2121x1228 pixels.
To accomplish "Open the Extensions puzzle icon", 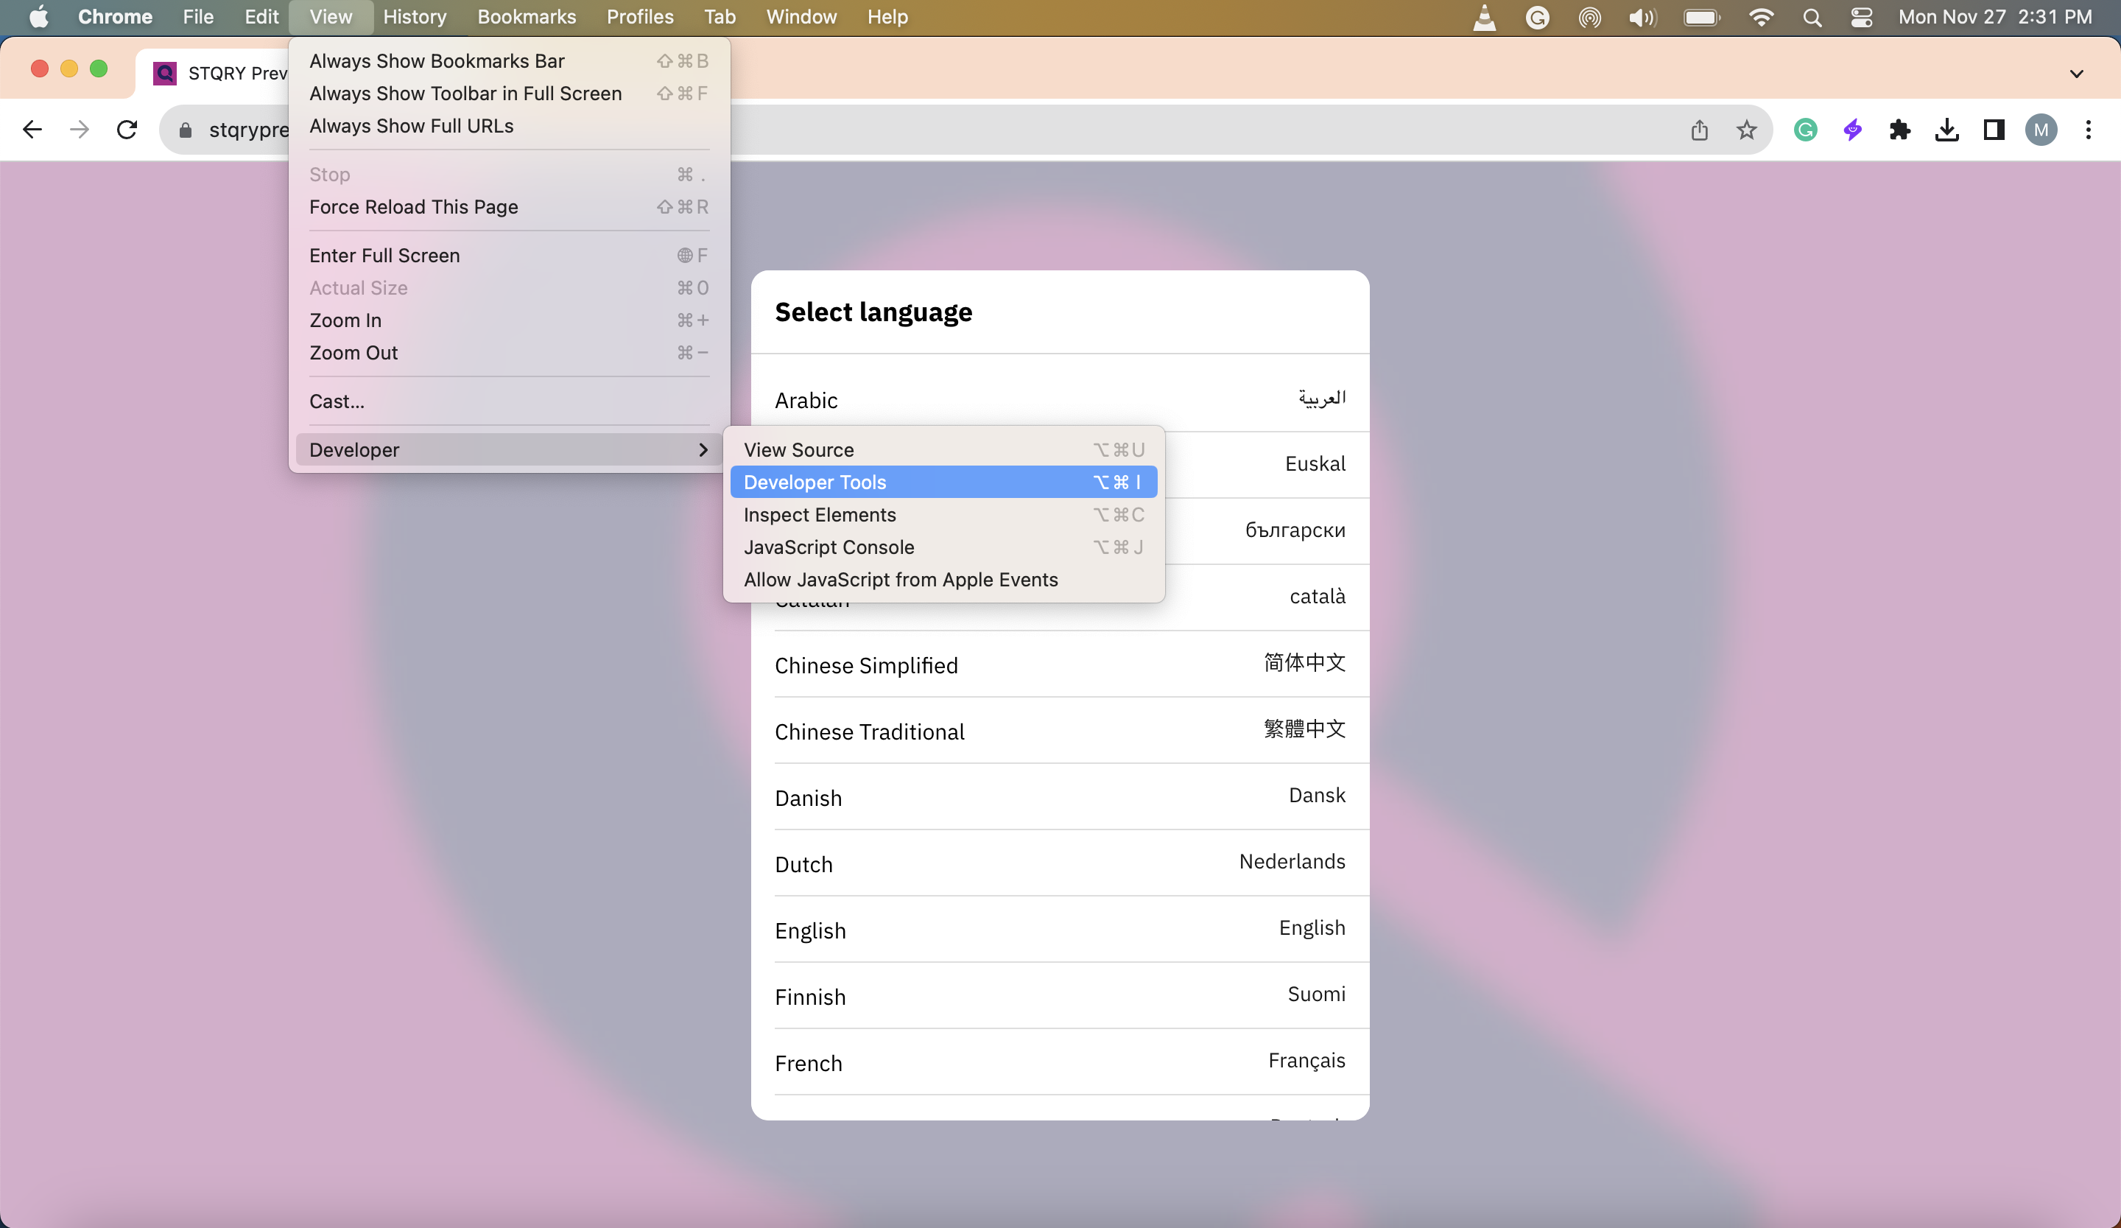I will click(1899, 130).
